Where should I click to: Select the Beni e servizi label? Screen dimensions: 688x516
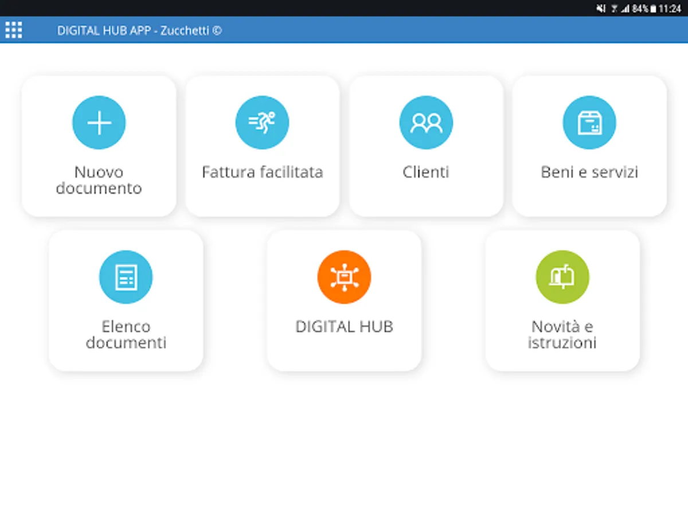tap(589, 172)
